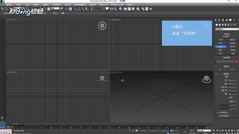
Task: Select the Shapes category icon
Action: (220, 25)
